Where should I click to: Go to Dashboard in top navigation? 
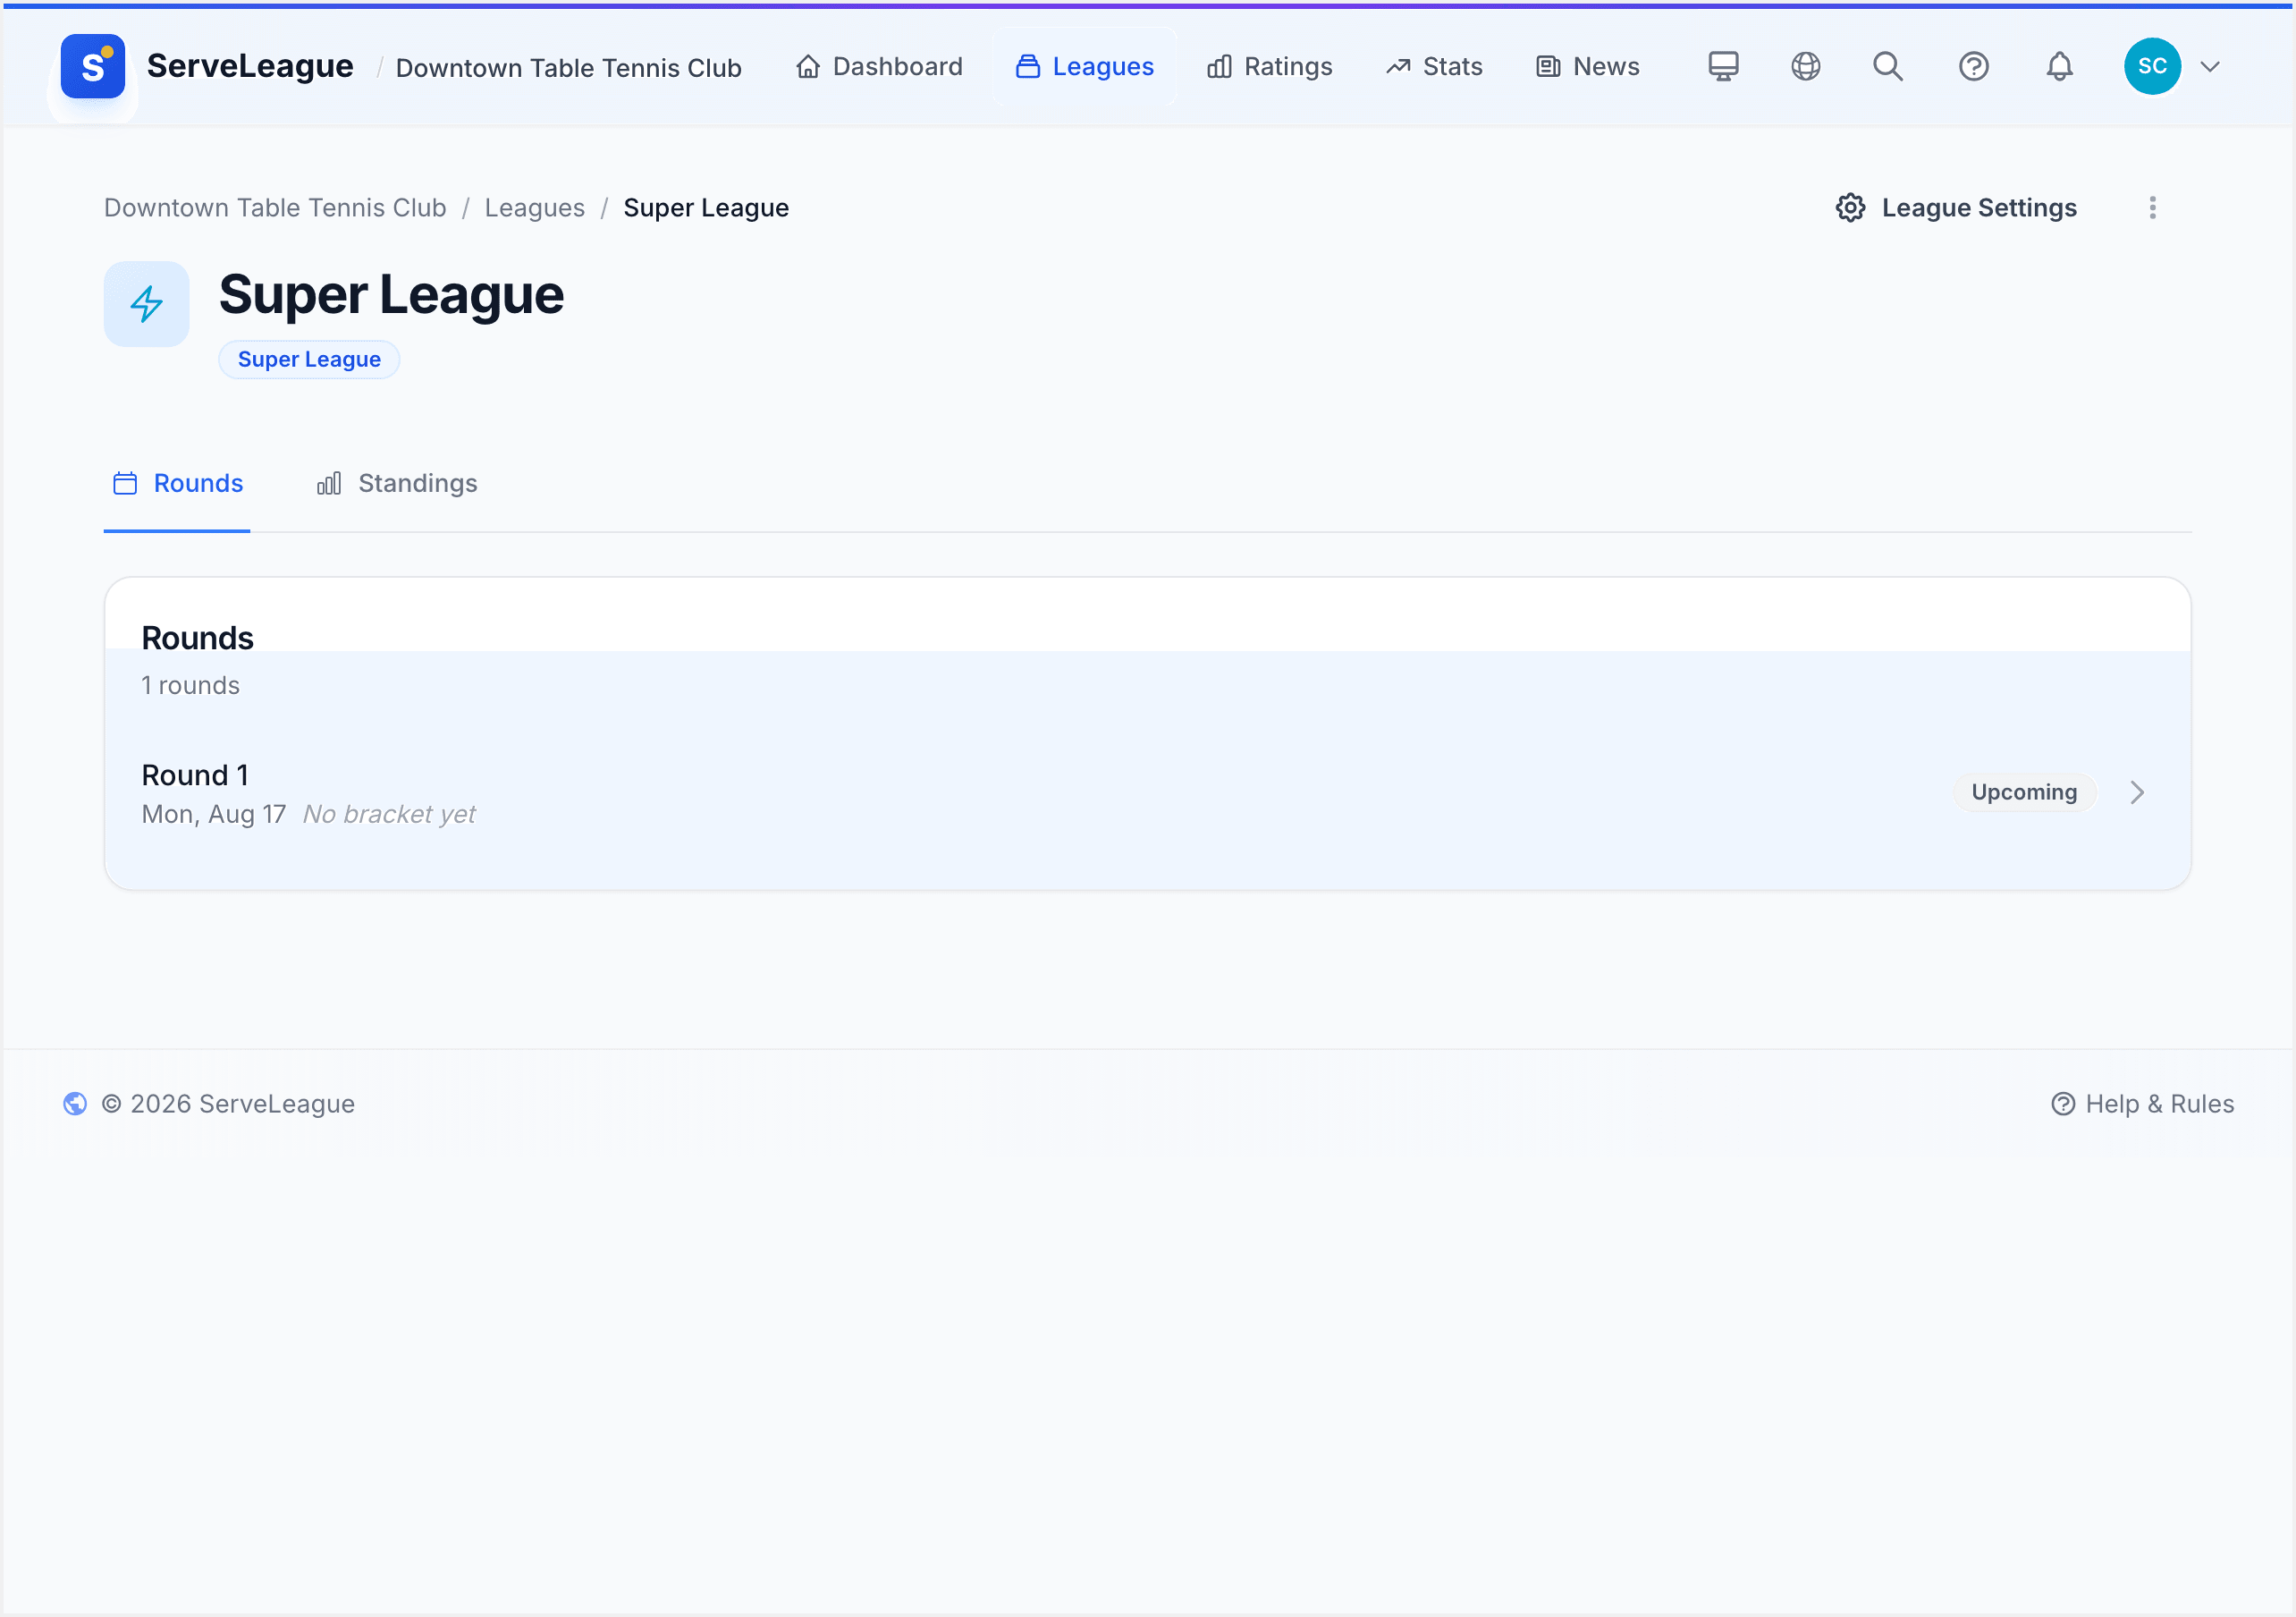[x=879, y=66]
